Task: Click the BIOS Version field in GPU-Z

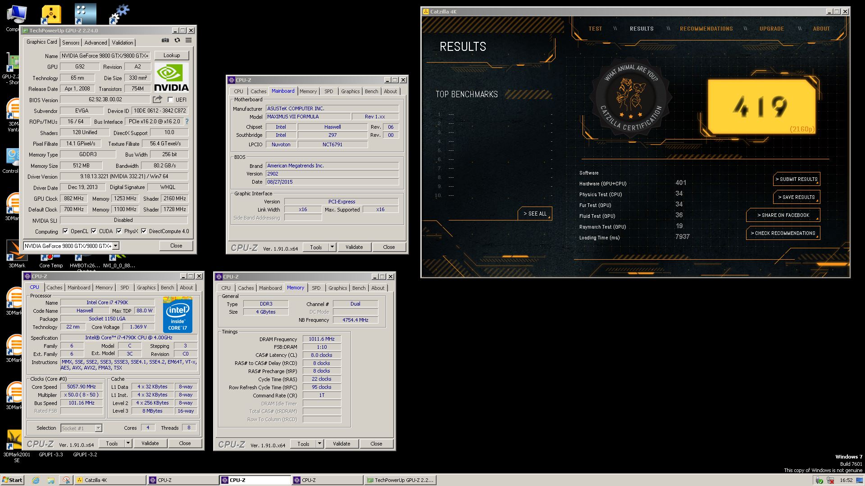Action: 105,100
